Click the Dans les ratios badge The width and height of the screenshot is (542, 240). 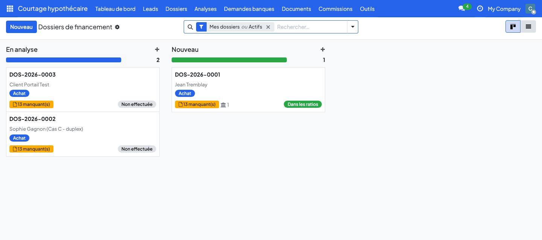point(303,104)
